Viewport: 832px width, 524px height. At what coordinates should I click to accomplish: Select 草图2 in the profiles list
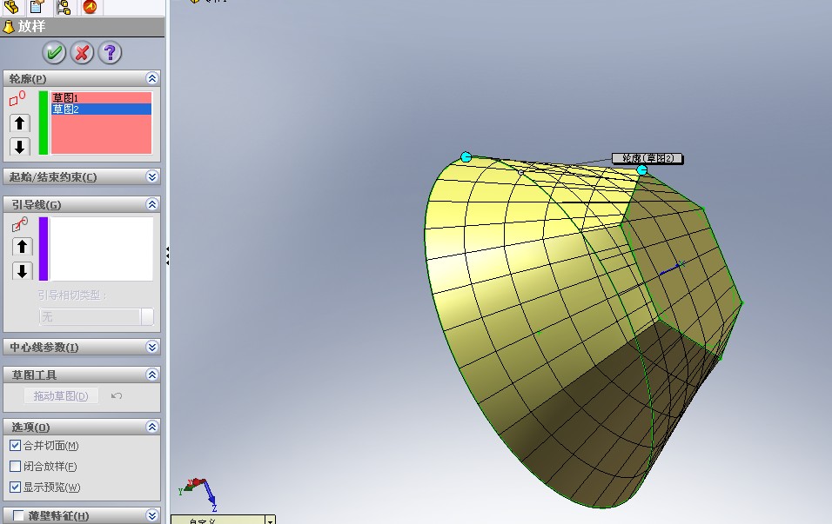point(101,109)
